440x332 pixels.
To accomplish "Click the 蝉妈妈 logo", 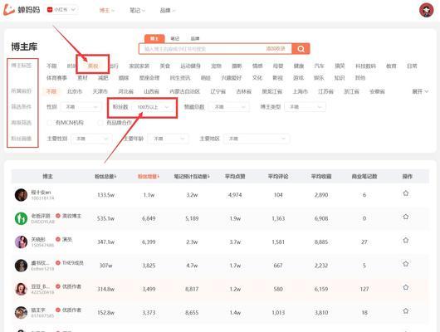I will coord(22,10).
